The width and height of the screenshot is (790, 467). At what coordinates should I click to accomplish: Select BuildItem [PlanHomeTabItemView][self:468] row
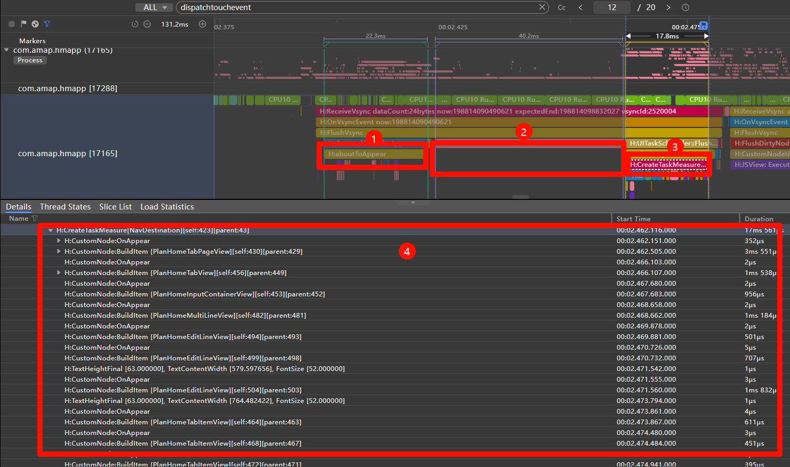tap(395, 444)
